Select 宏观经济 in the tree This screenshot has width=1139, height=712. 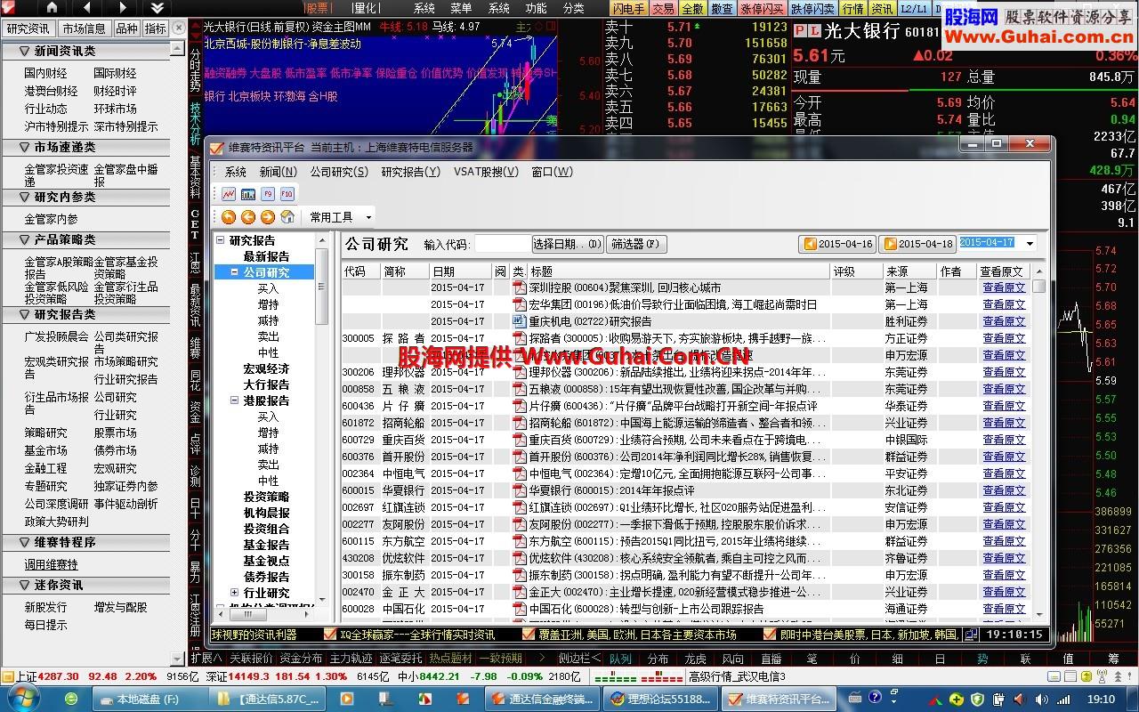[266, 368]
